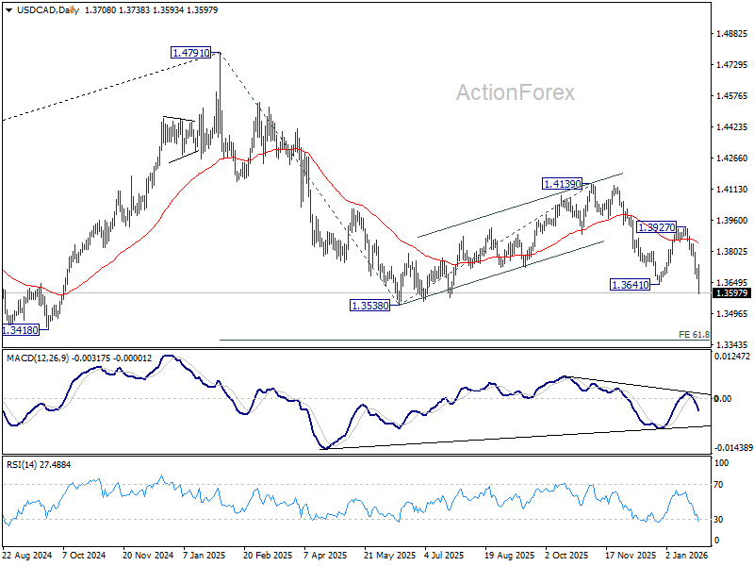The height and width of the screenshot is (566, 754).
Task: Click the 1.41390 high price label
Action: (x=562, y=184)
